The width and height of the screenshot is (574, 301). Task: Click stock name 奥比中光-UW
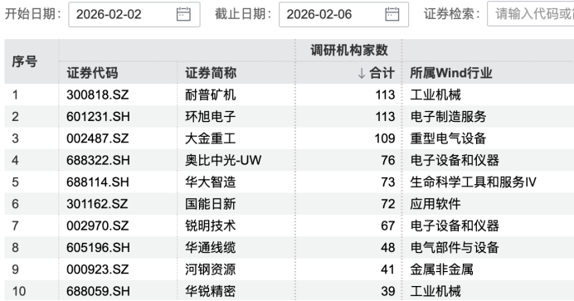(223, 160)
